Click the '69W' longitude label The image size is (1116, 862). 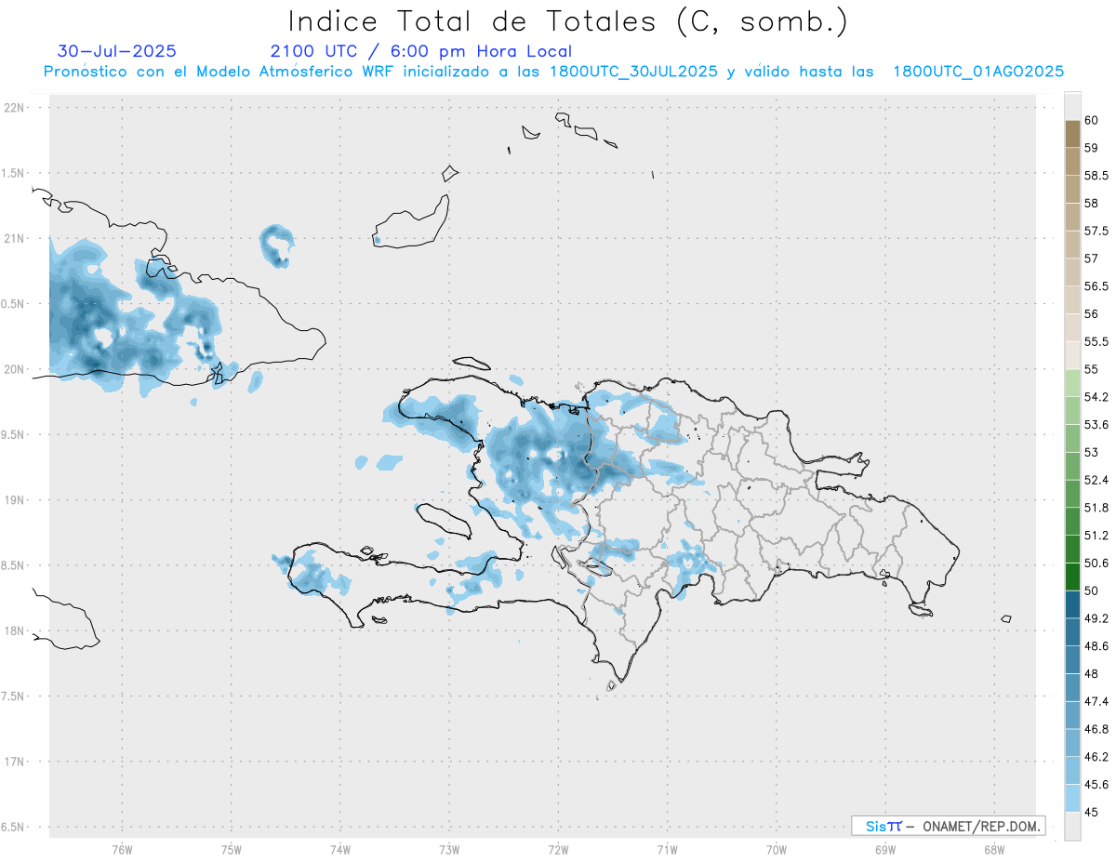(885, 849)
